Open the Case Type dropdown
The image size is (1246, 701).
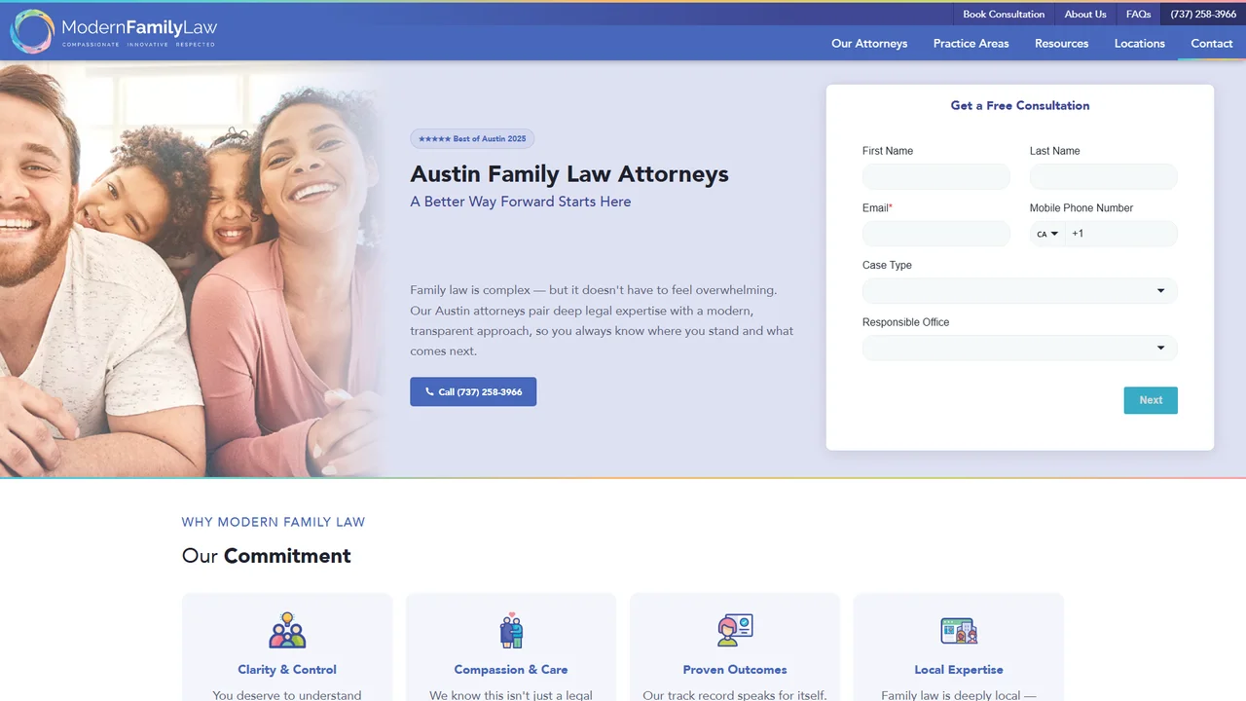click(1019, 291)
